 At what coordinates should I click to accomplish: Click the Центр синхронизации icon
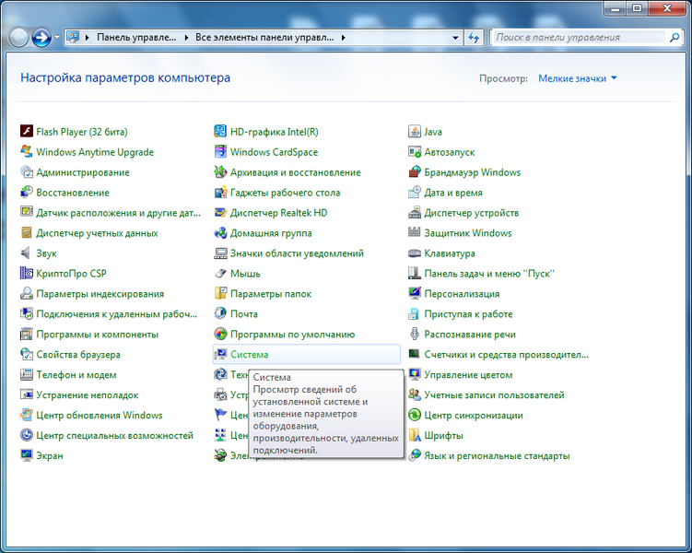coord(415,415)
